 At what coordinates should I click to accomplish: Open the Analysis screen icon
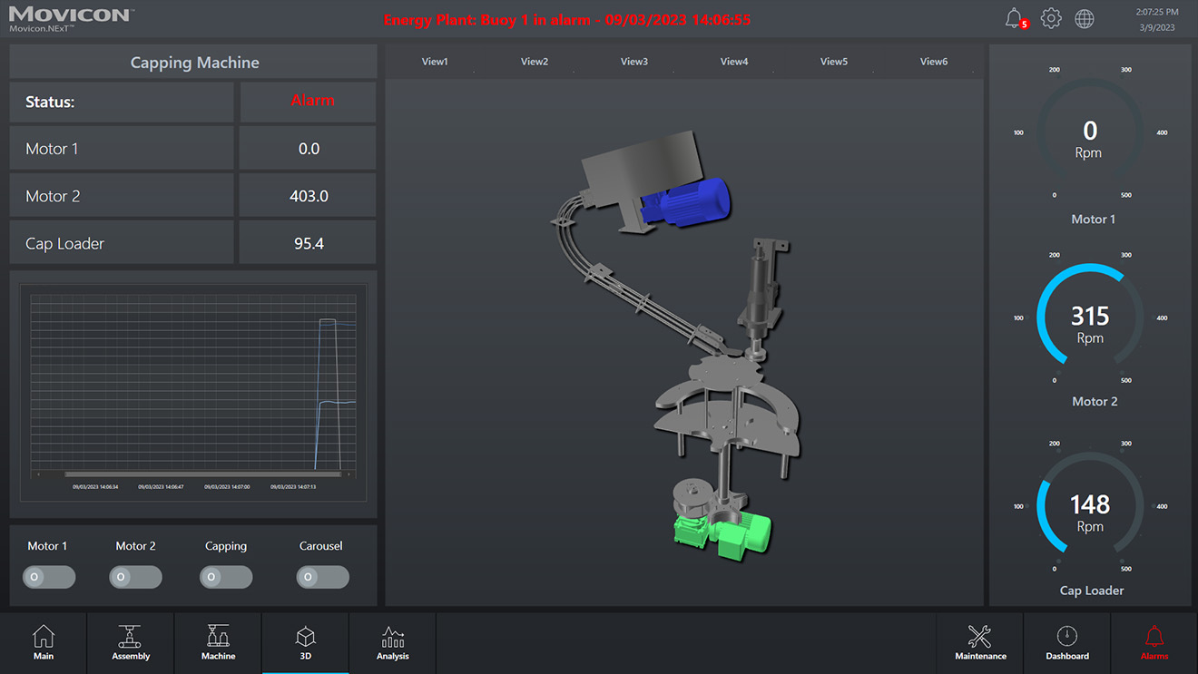pyautogui.click(x=392, y=642)
